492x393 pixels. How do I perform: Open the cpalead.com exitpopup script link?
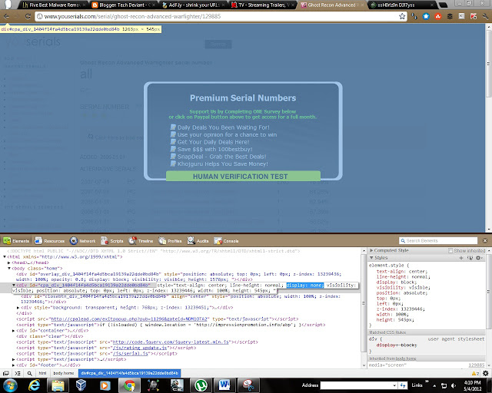pos(129,319)
